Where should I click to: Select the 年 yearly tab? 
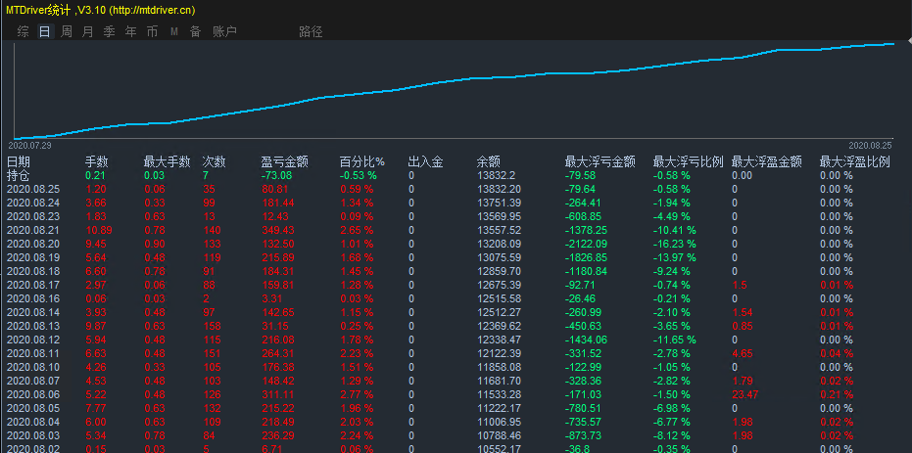tap(131, 31)
